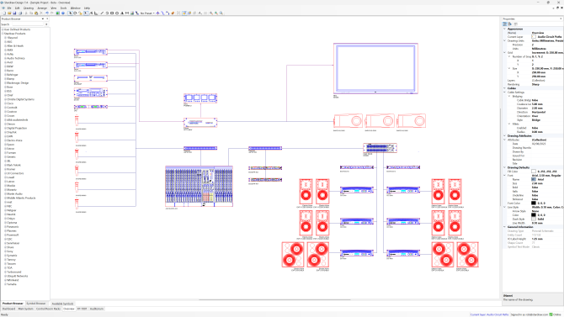564x317 pixels.
Task: Open the No Preset dropdown
Action: (x=147, y=13)
